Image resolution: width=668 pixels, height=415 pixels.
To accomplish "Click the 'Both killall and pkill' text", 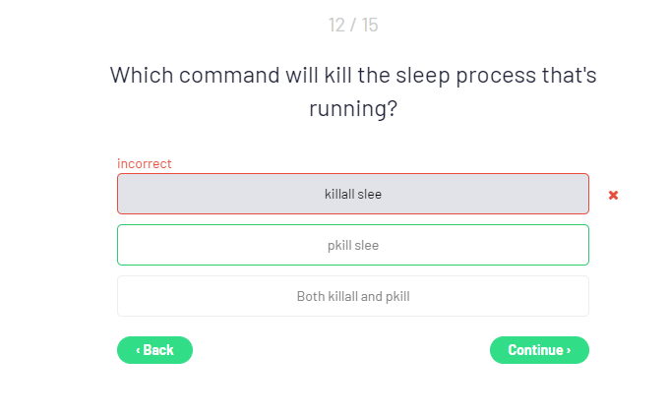I will (352, 296).
